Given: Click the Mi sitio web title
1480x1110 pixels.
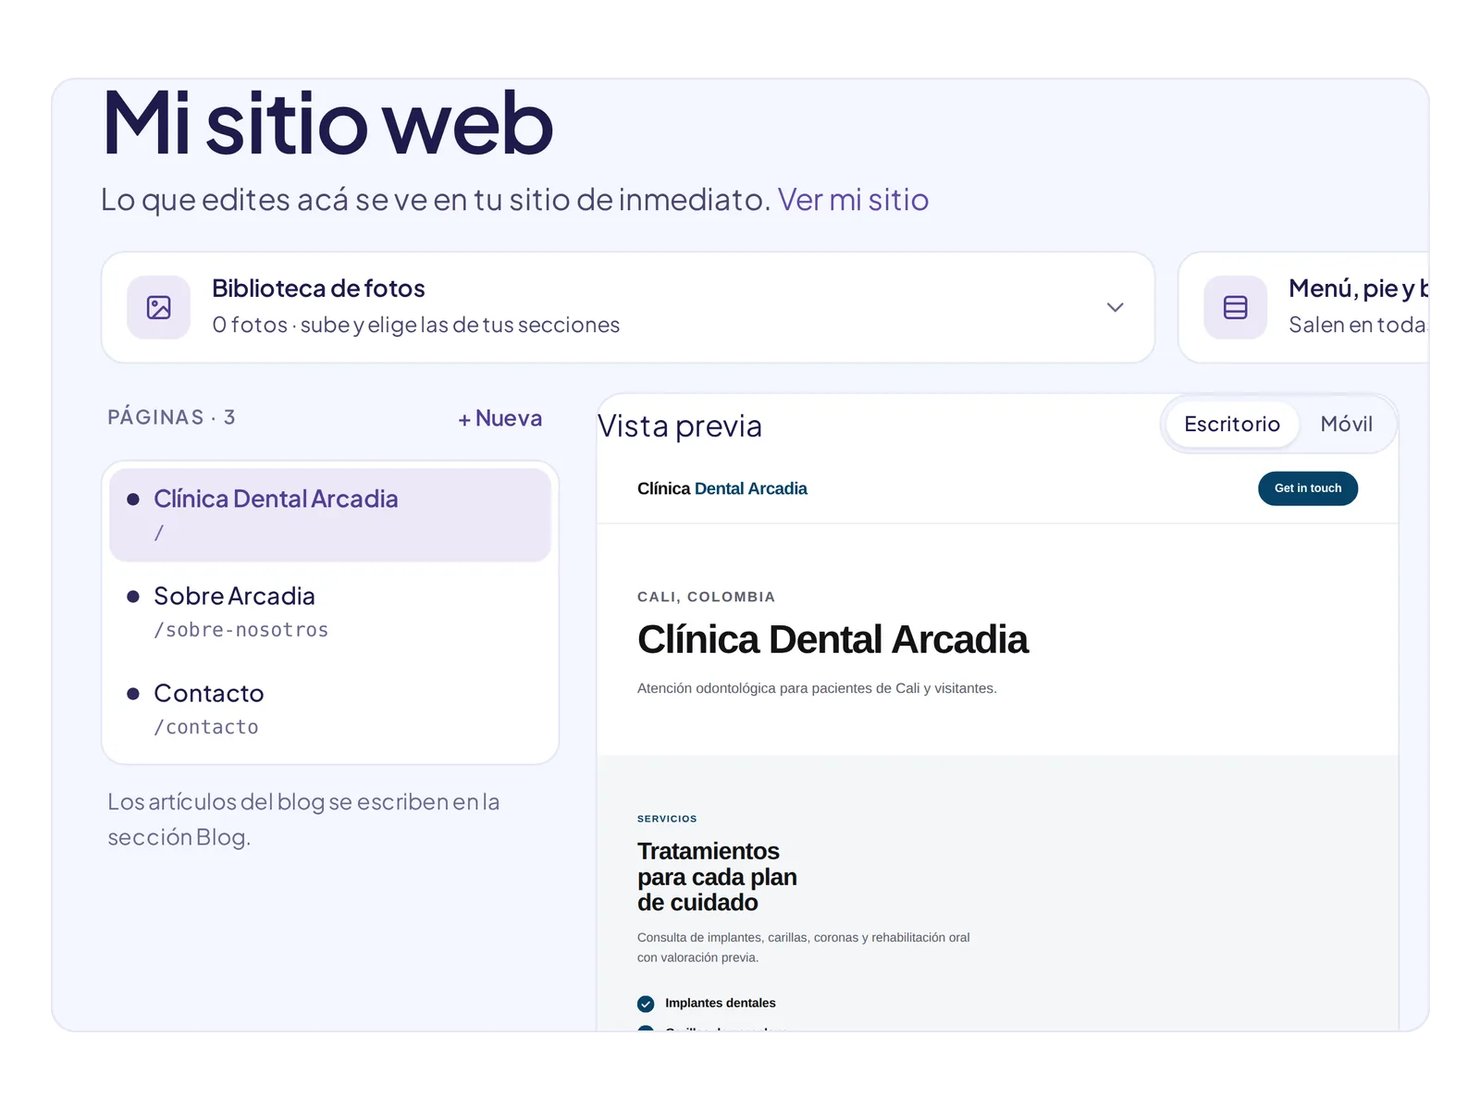Looking at the screenshot, I should pyautogui.click(x=328, y=124).
